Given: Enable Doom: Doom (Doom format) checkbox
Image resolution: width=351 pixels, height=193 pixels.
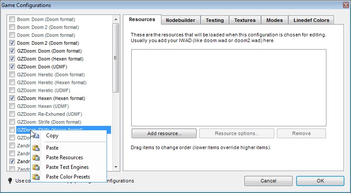Looking at the screenshot, I should click(x=12, y=35).
